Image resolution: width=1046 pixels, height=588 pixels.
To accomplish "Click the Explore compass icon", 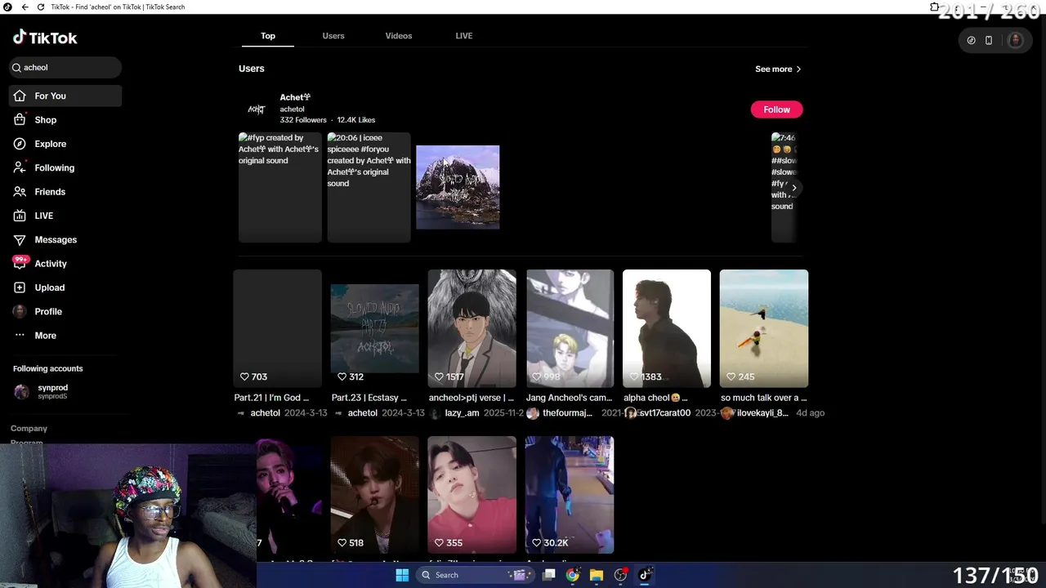I will [20, 144].
